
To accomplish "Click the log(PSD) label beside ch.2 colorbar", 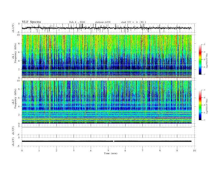I will [207, 106].
